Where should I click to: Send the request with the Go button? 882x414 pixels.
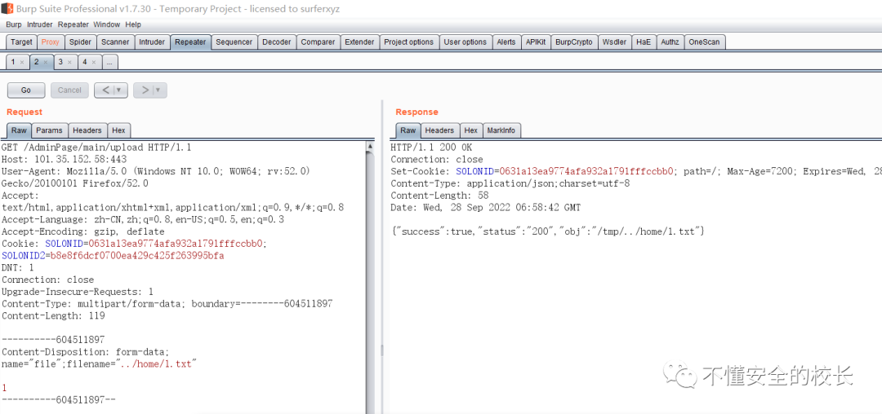pos(26,90)
